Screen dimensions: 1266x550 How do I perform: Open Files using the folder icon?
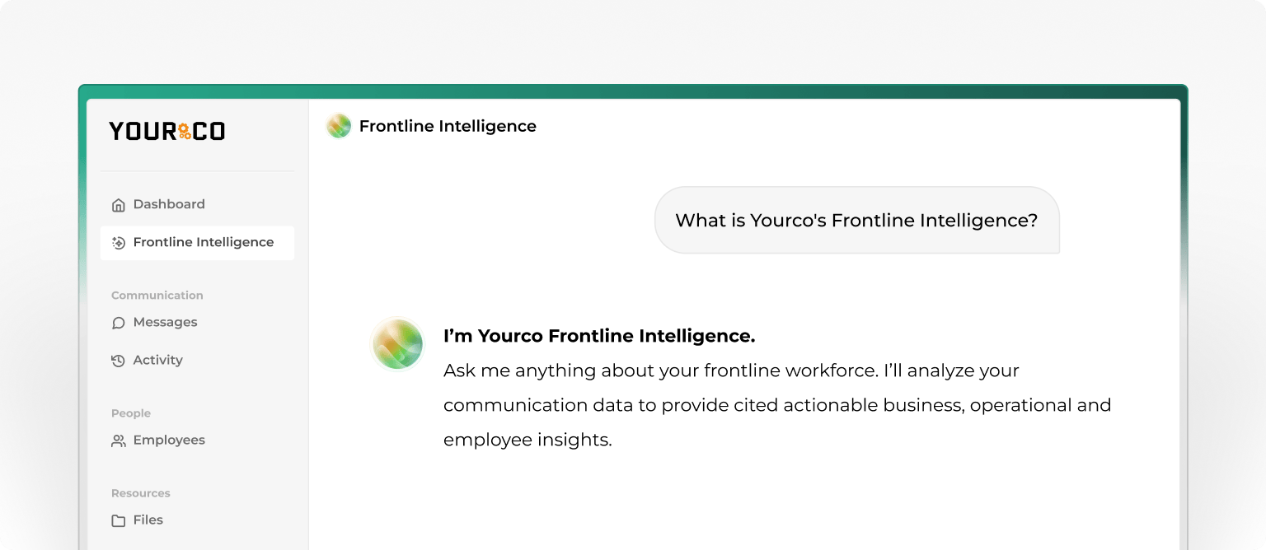(x=119, y=520)
